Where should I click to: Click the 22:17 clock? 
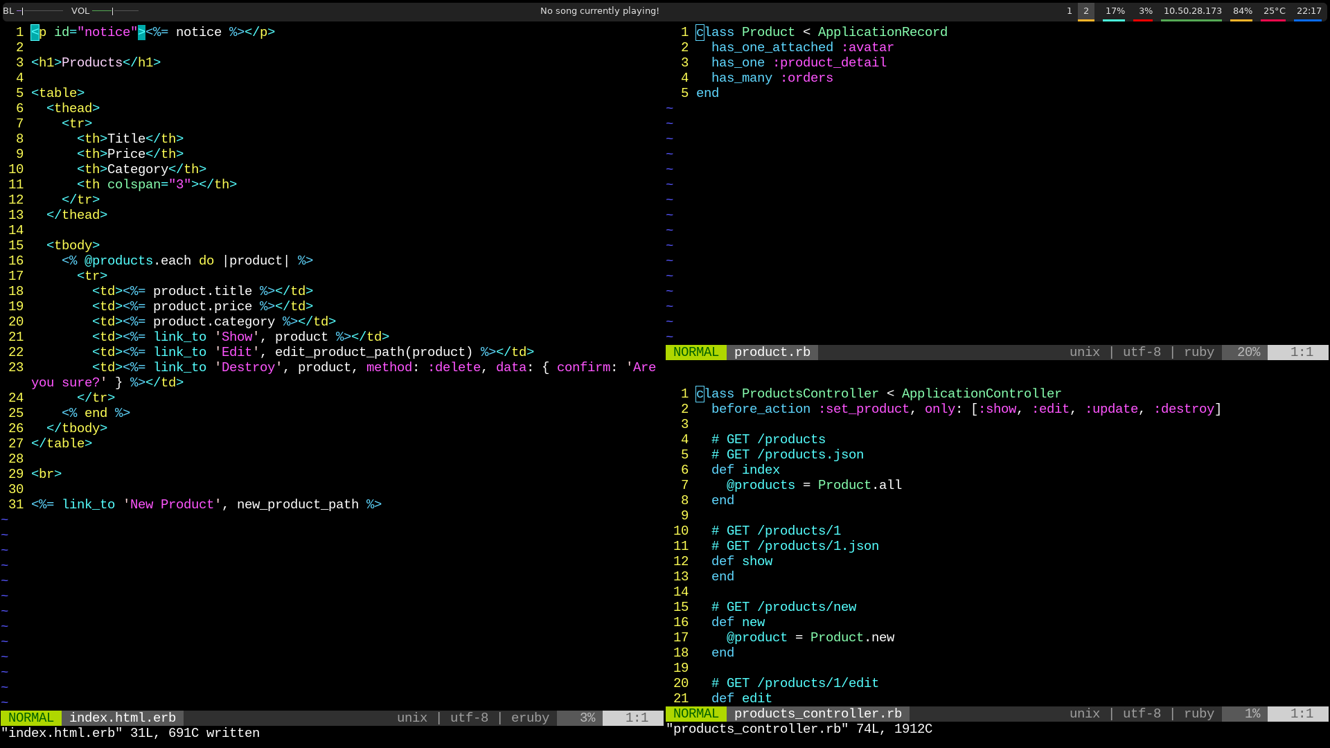[1309, 11]
